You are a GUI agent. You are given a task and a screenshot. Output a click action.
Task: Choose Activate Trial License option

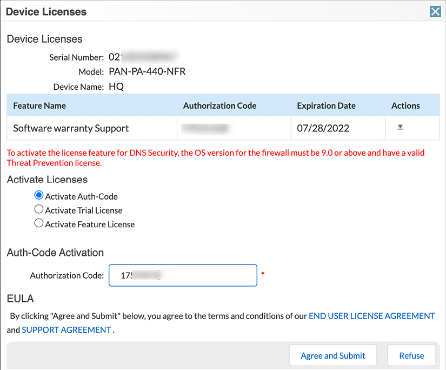[x=39, y=209]
